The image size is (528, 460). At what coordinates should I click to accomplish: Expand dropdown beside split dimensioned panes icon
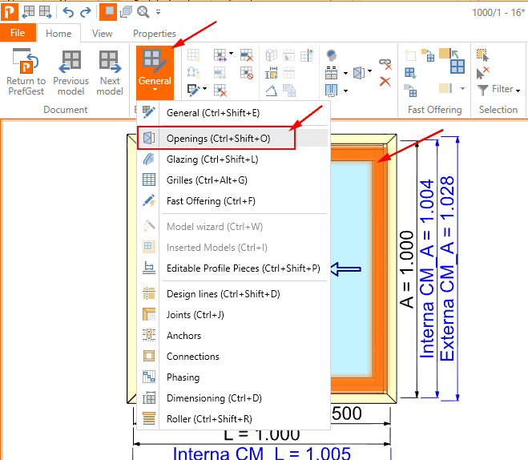tap(345, 73)
